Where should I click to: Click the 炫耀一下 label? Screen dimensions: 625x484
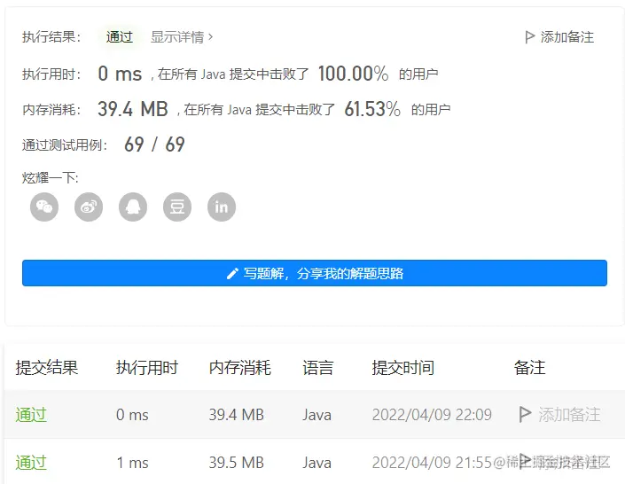pos(51,177)
